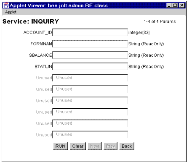The image size is (192, 162).
Task: Click the "1-4 of 4 Params" text
Action: click(160, 21)
